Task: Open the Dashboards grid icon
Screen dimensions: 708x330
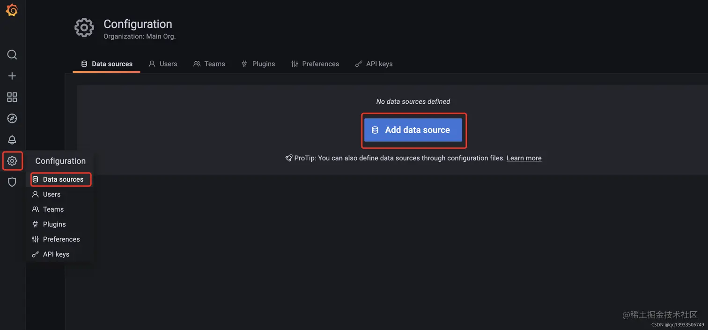Action: coord(12,97)
